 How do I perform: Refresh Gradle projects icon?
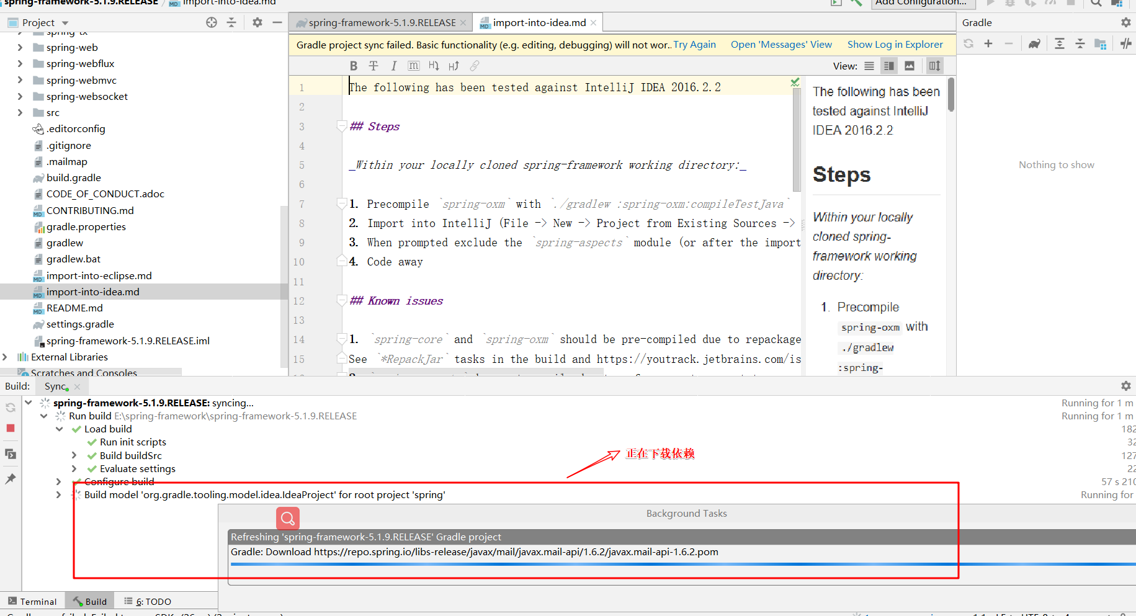[968, 43]
